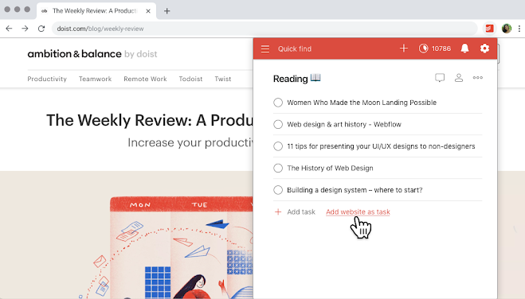The image size is (525, 299).
Task: Open Todoist settings gear
Action: (484, 49)
